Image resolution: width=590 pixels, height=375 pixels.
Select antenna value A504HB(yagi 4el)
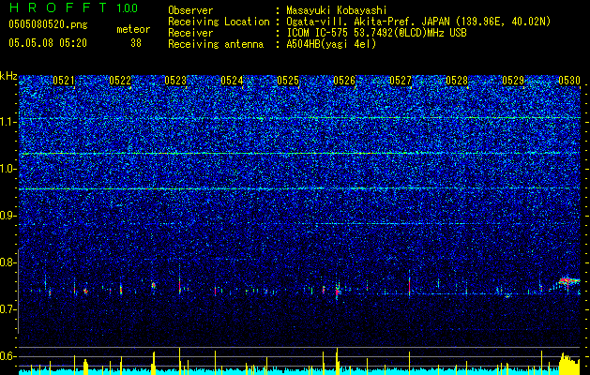point(331,44)
